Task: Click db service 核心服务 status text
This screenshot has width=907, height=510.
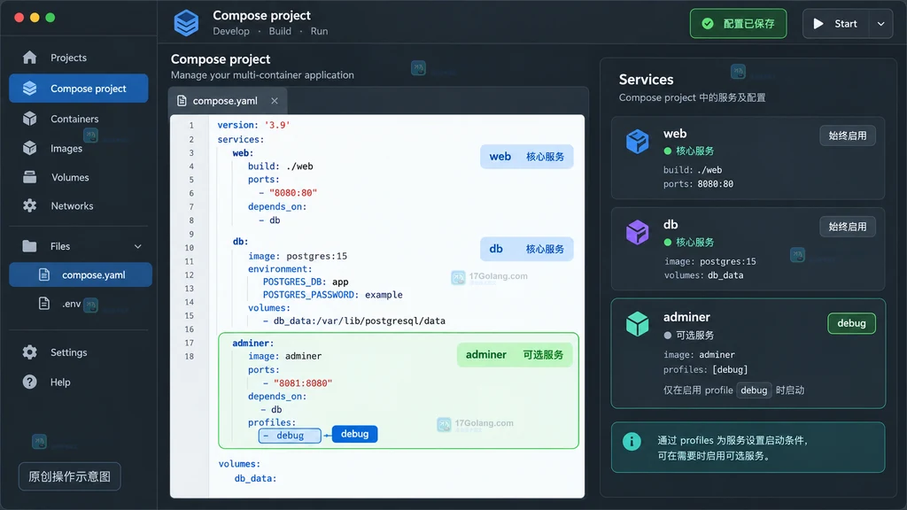Action: click(x=694, y=243)
